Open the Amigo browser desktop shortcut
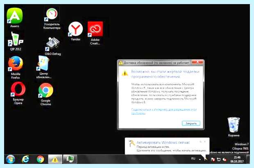Viewport: 254px width, 168px height. click(x=15, y=18)
